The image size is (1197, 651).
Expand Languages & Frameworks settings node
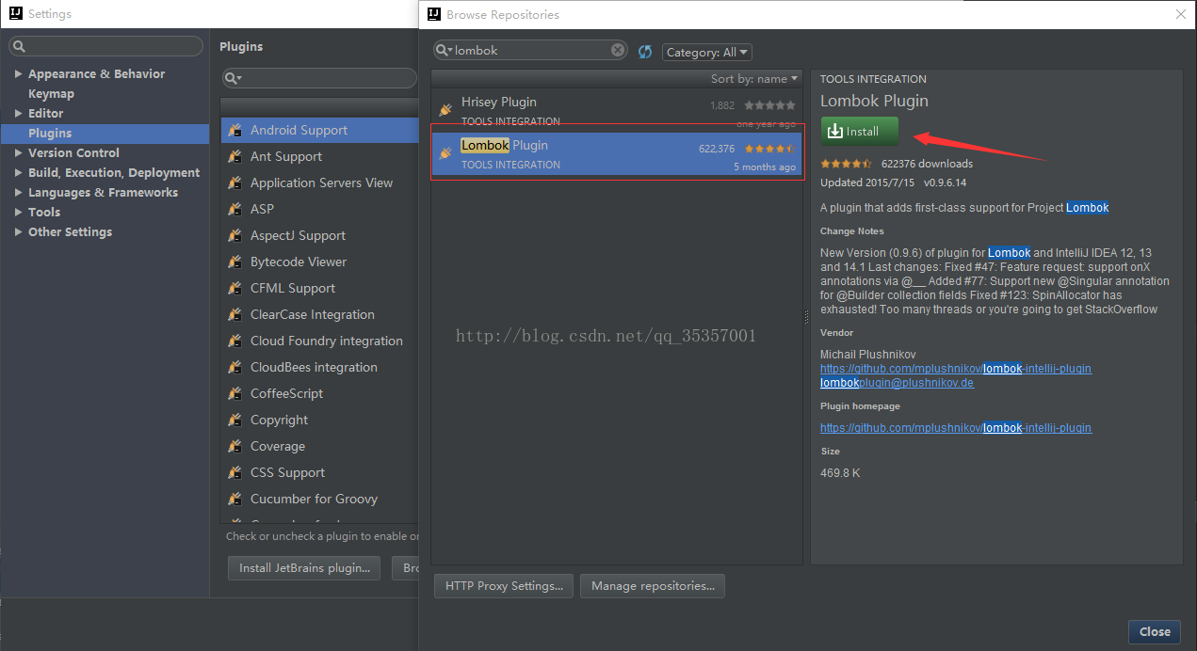pos(19,193)
